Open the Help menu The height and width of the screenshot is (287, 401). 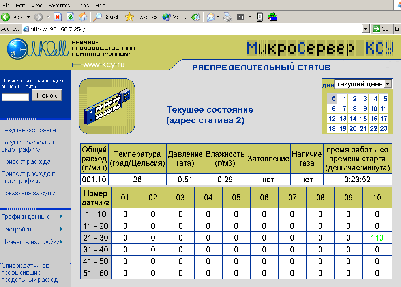click(x=100, y=6)
